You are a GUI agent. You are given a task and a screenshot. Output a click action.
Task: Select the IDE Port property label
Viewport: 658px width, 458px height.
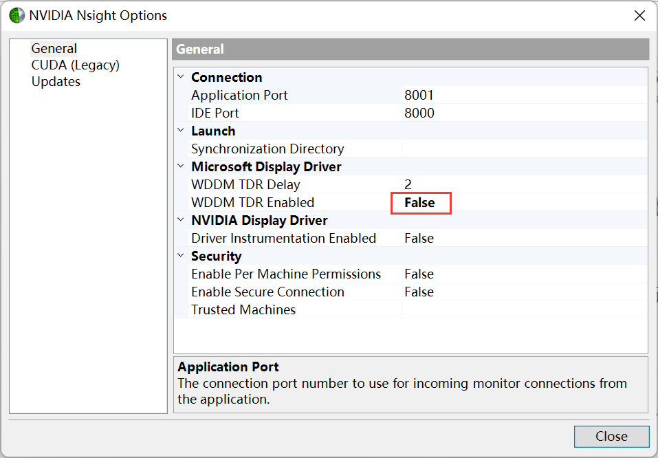pyautogui.click(x=215, y=113)
